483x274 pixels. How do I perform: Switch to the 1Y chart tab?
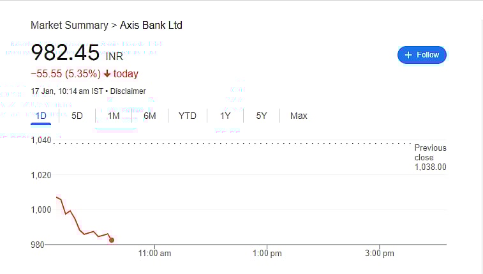point(225,116)
